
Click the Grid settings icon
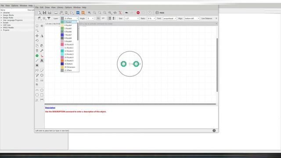point(44,18)
